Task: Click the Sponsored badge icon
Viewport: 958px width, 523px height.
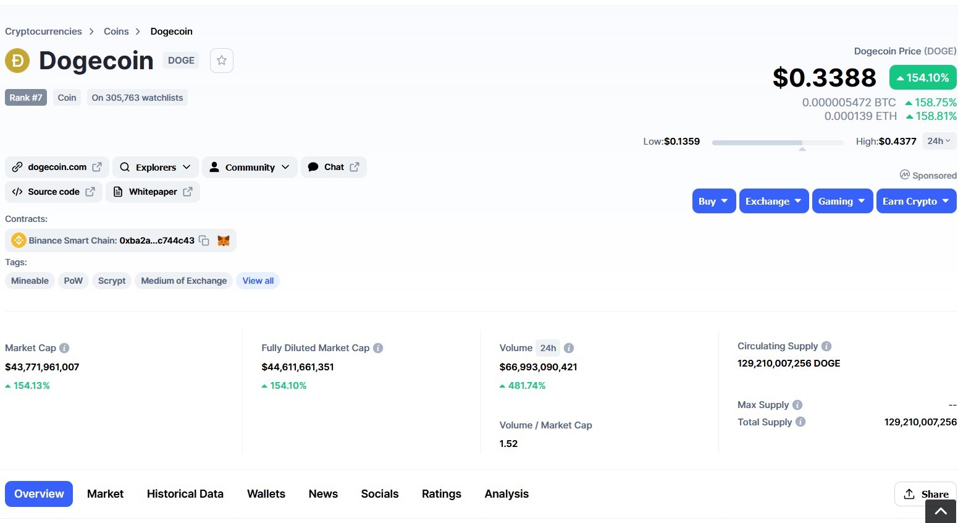Action: pos(905,175)
